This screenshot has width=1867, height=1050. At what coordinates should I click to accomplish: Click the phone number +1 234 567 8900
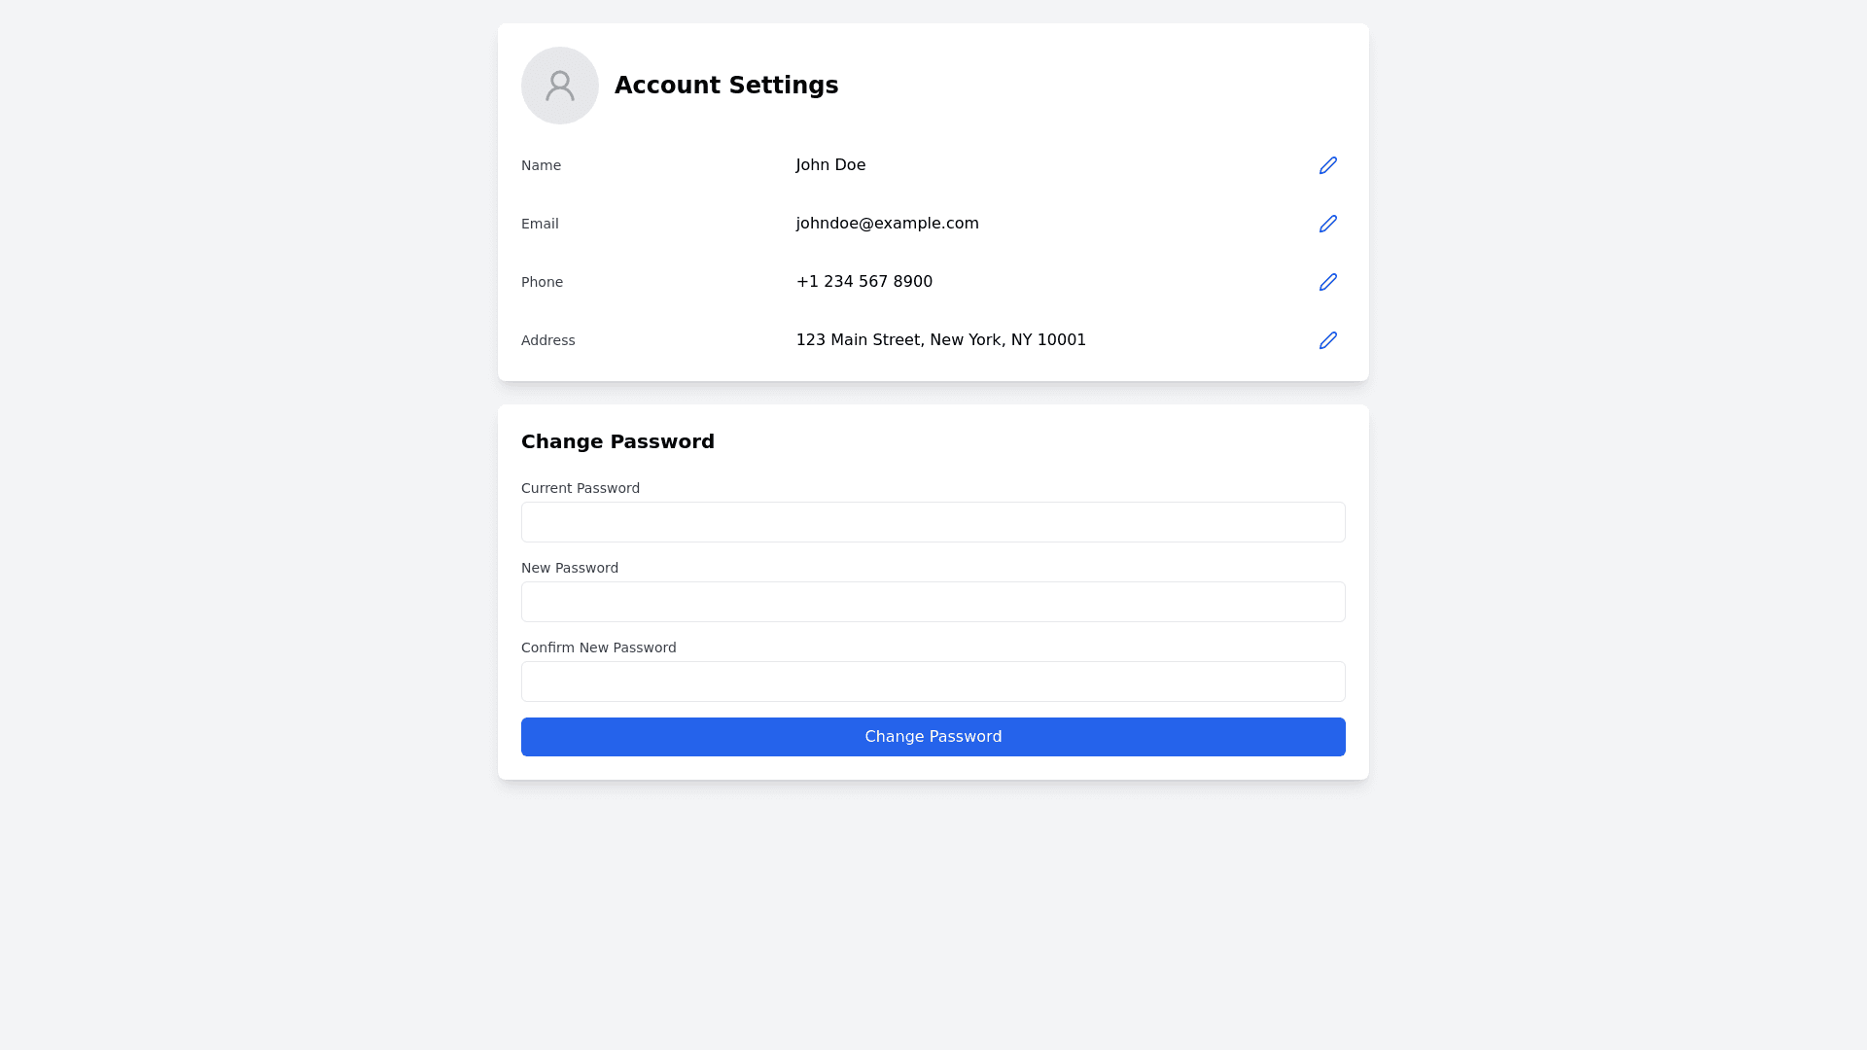863,282
